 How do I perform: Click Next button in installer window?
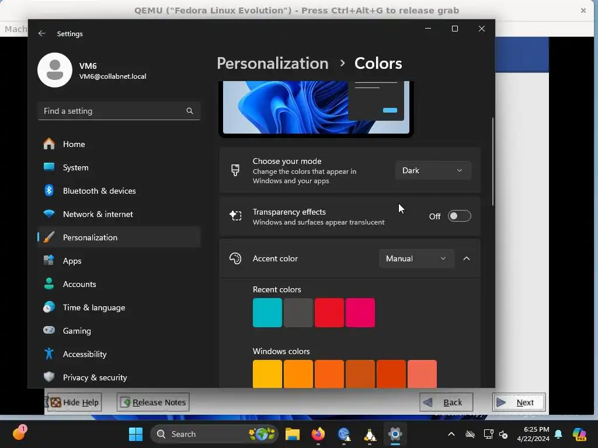pyautogui.click(x=519, y=402)
